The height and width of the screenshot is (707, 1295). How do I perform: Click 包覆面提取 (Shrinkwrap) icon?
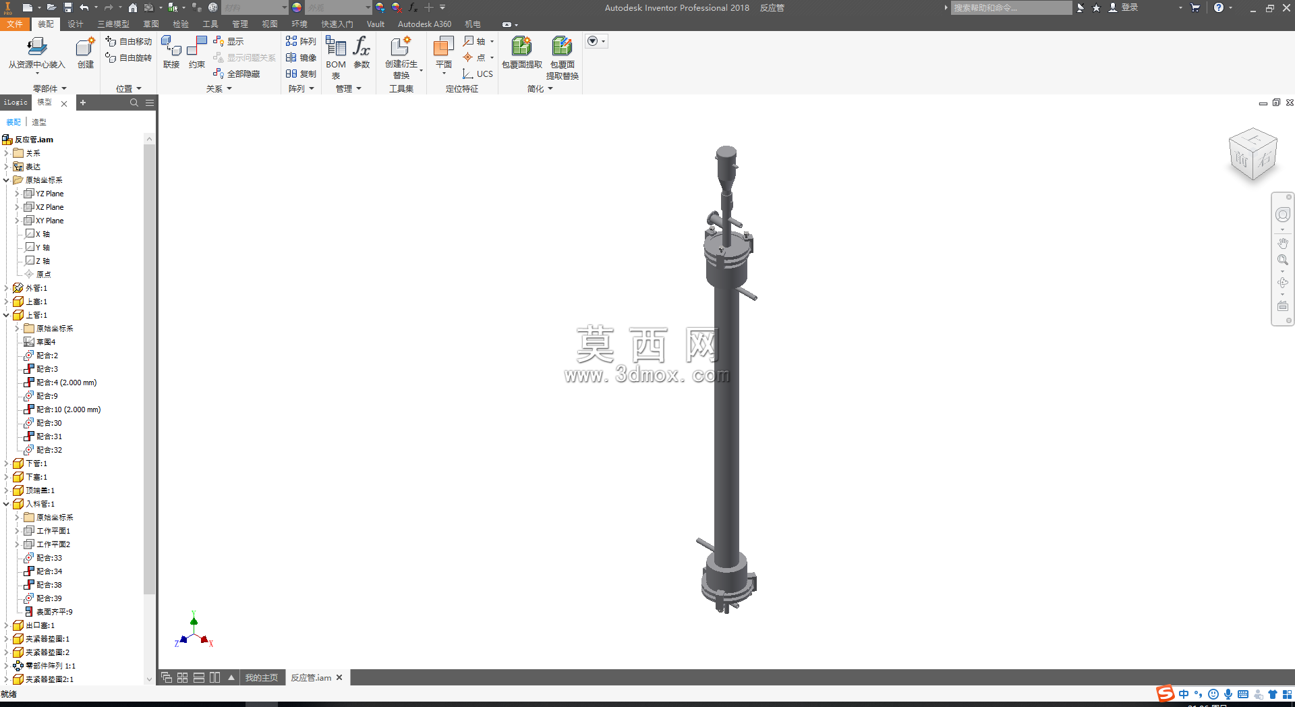coord(521,47)
